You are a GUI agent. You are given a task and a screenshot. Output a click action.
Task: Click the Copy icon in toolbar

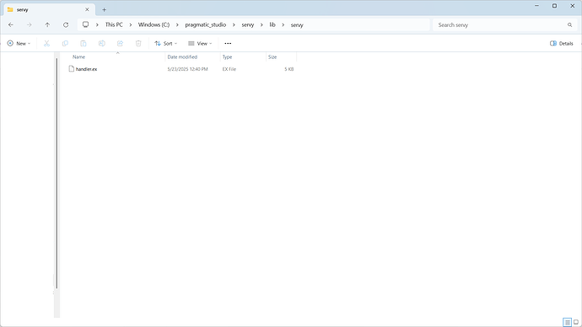(65, 43)
